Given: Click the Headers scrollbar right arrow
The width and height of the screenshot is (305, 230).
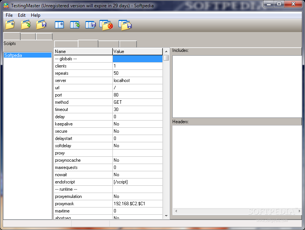Looking at the screenshot, I should click(x=299, y=211).
